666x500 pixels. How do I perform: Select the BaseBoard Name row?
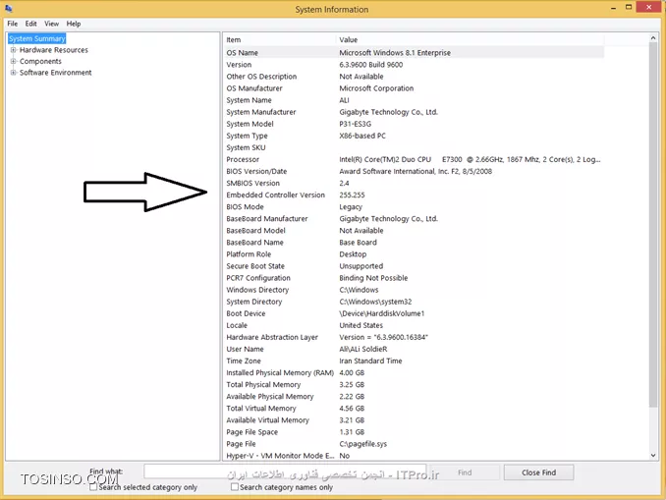point(414,243)
